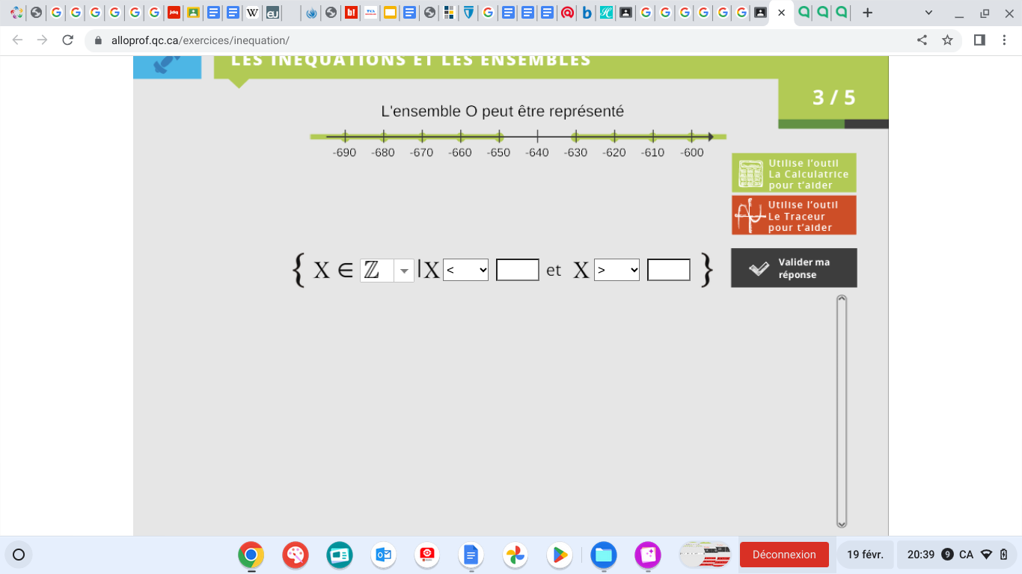Click the Déconnexion button

click(x=784, y=555)
